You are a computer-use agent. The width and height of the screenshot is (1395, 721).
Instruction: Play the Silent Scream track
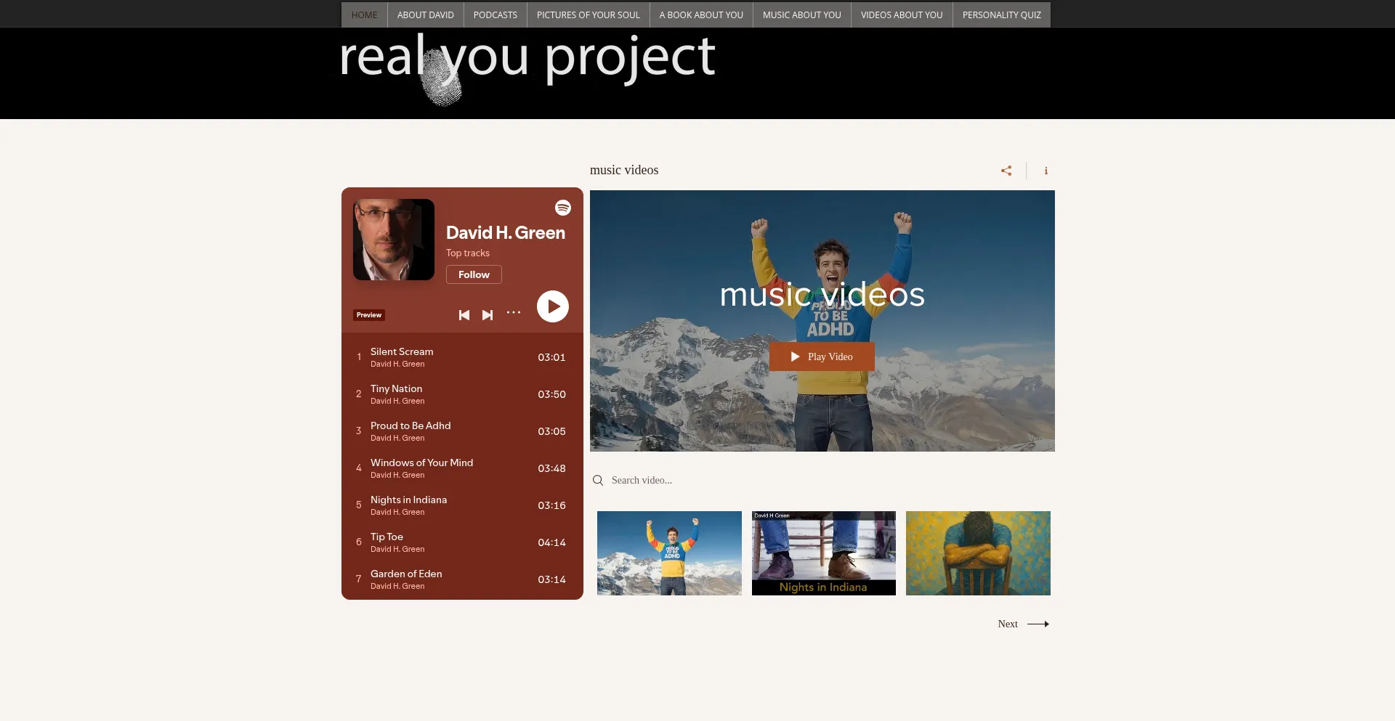point(402,352)
